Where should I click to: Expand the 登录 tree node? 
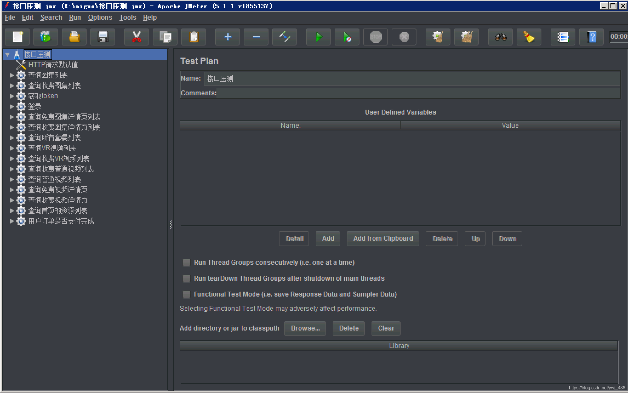pyautogui.click(x=12, y=106)
